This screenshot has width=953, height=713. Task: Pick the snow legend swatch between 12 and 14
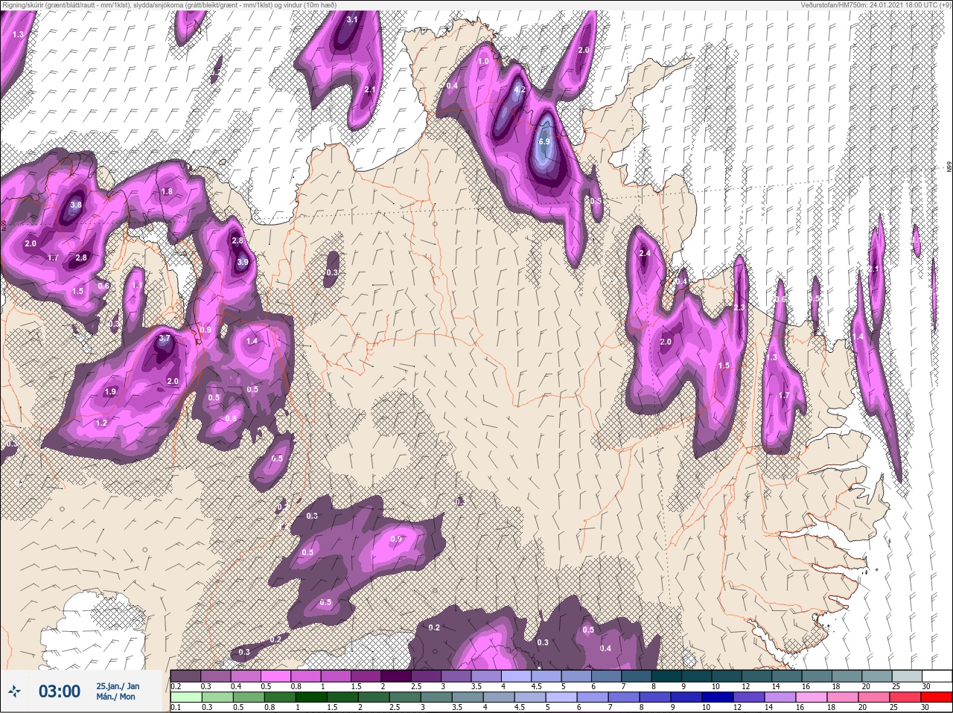tap(758, 676)
